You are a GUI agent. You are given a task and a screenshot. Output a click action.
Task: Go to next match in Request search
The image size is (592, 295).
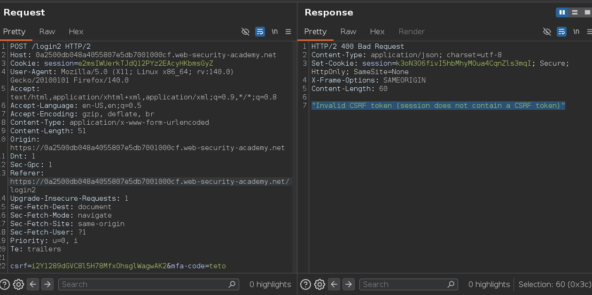click(47, 284)
